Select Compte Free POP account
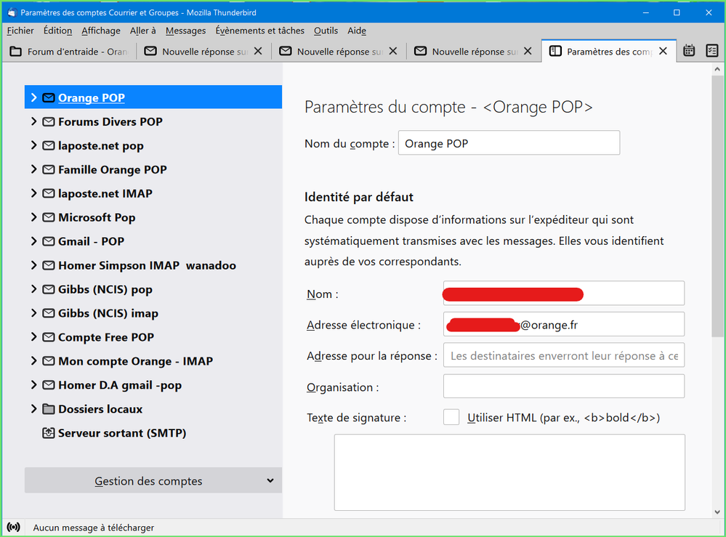726x537 pixels. pos(153,337)
